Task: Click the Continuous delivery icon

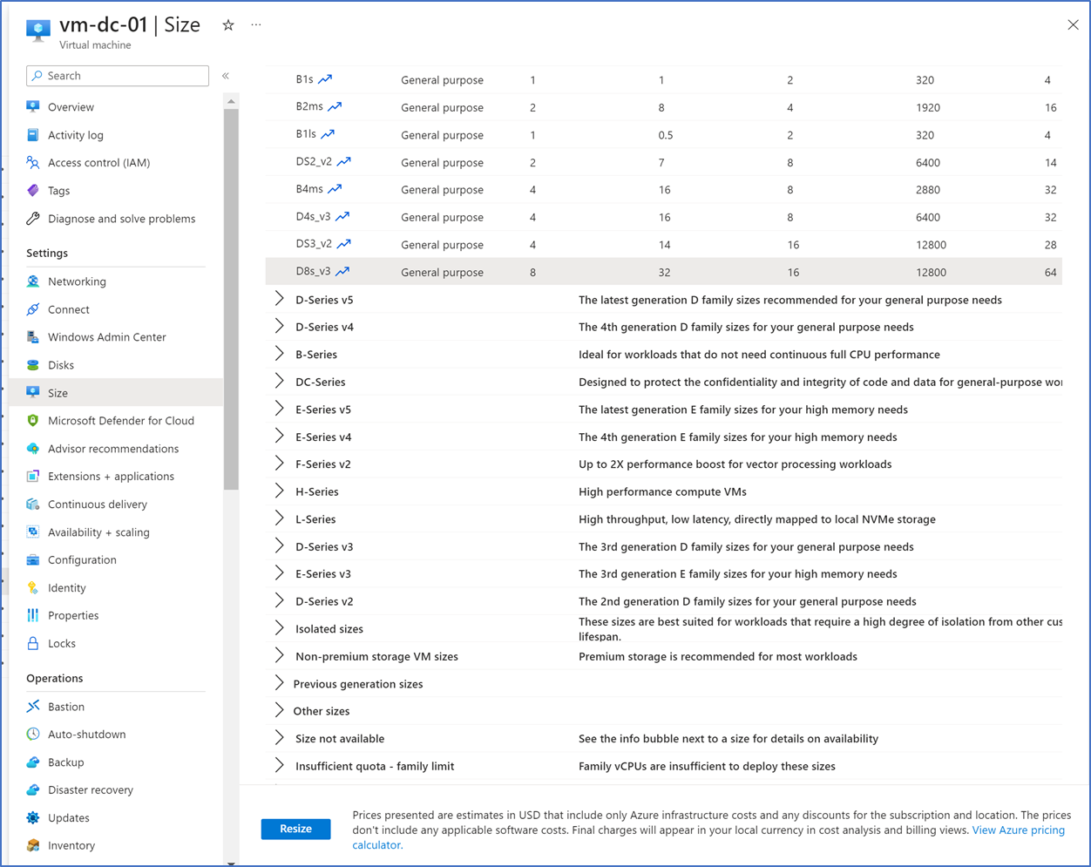Action: tap(33, 505)
